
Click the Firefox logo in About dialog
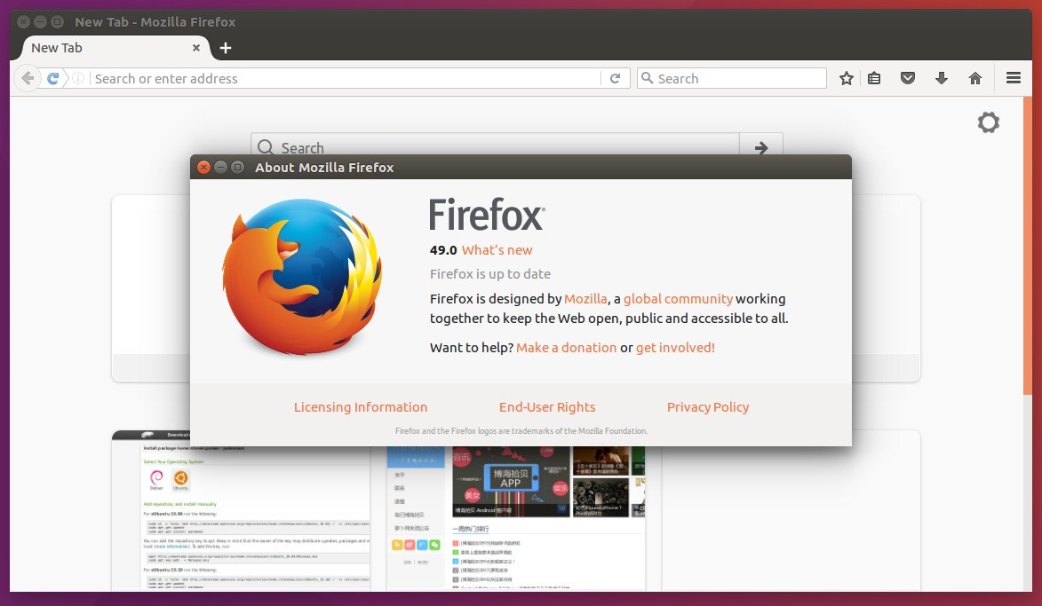[x=302, y=277]
